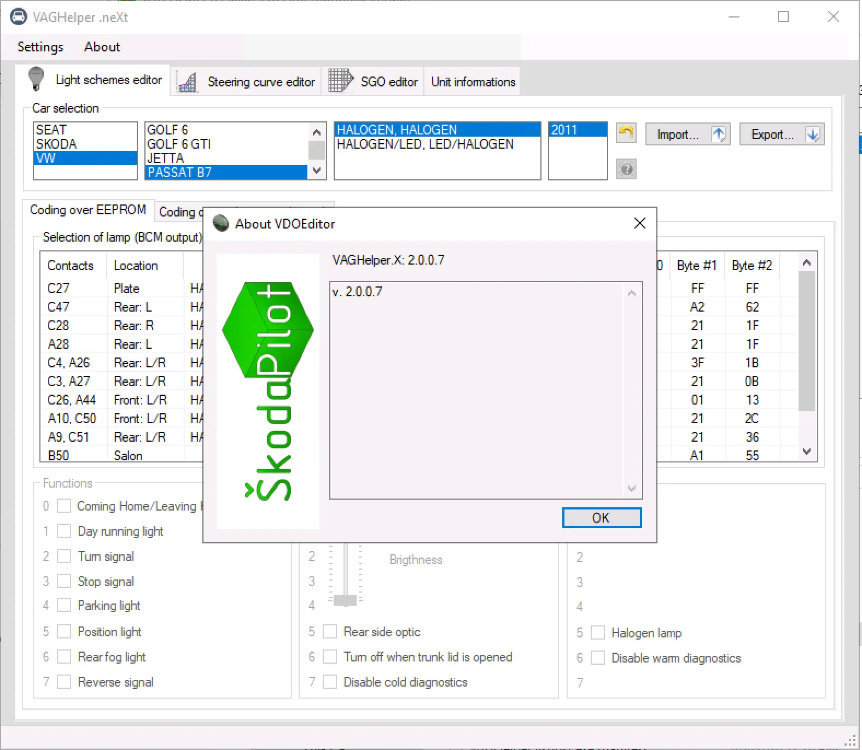This screenshot has height=750, width=862.
Task: Click the Export down-arrow icon
Action: (813, 134)
